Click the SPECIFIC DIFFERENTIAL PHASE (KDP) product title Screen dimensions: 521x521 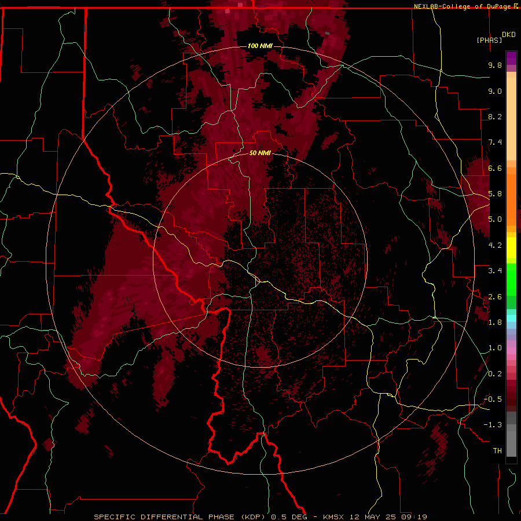click(x=181, y=517)
